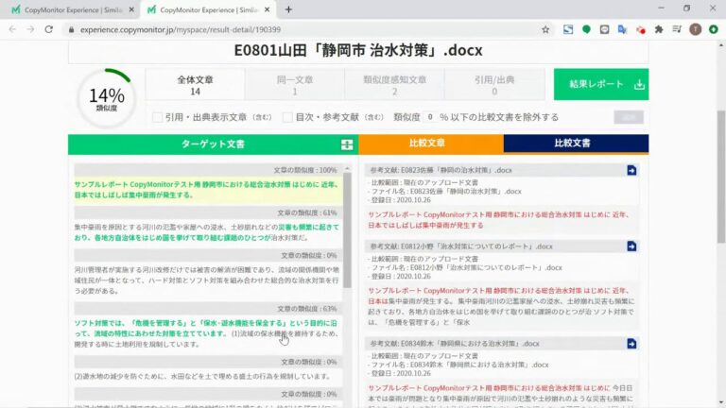Close the active CopyMonitor browser tab
The width and height of the screenshot is (726, 408).
pyautogui.click(x=267, y=9)
